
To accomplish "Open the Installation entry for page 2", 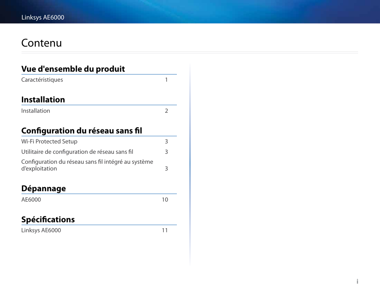I will point(35,111).
